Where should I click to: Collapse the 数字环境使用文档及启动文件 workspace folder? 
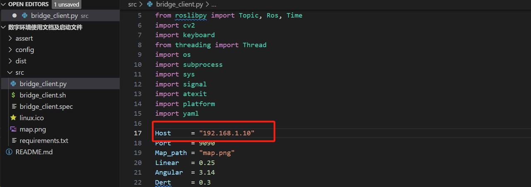coord(4,27)
